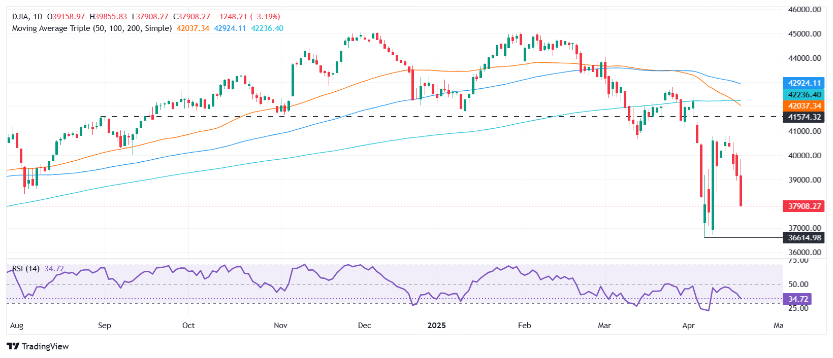
Task: Click the black 41574.32 price line tag
Action: (x=805, y=117)
